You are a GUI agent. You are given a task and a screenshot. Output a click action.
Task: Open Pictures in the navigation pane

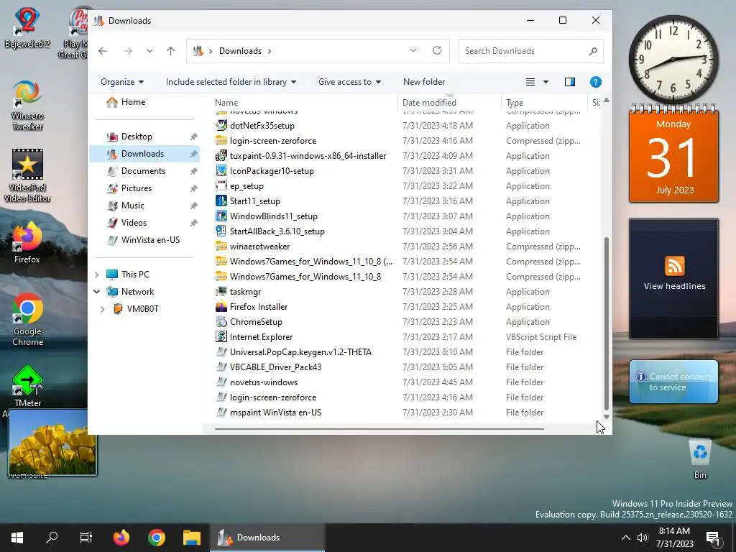136,188
